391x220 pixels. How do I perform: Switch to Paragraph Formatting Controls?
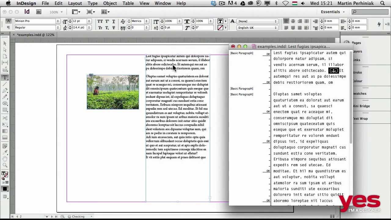click(9, 28)
